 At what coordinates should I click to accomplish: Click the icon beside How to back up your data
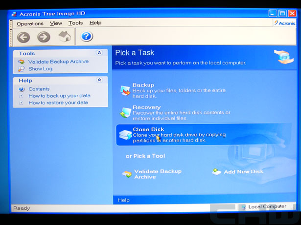22,96
